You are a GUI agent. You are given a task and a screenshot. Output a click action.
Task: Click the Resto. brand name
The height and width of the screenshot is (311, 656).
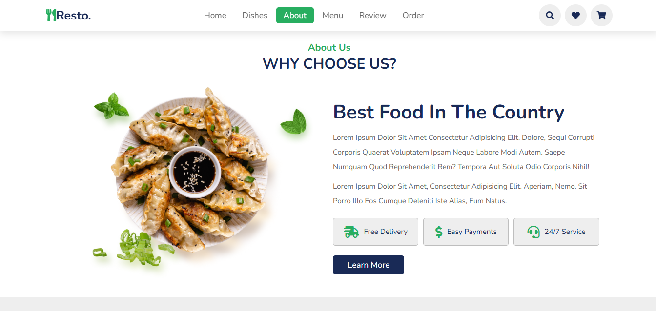click(x=74, y=16)
